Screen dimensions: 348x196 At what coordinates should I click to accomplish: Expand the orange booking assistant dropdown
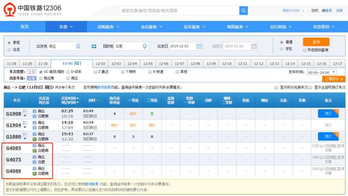pos(333,79)
